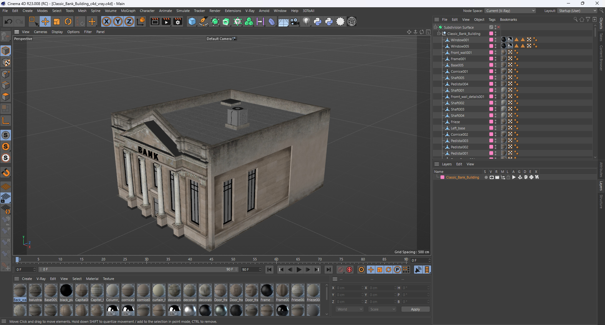Image resolution: width=605 pixels, height=325 pixels.
Task: Open Edit Render Settings icon
Action: pyautogui.click(x=178, y=21)
